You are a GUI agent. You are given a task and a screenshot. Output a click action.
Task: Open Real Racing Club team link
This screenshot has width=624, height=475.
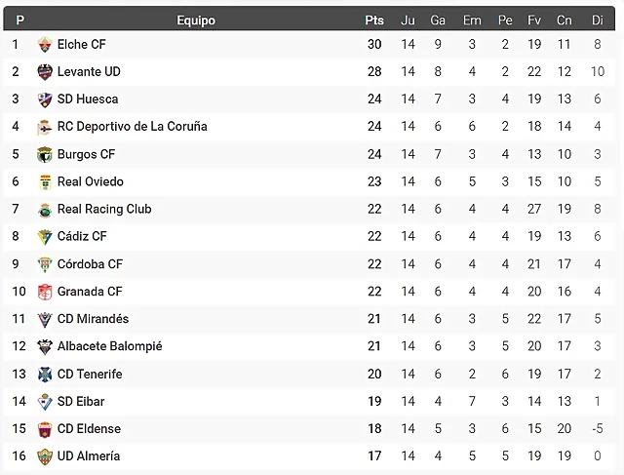point(104,209)
